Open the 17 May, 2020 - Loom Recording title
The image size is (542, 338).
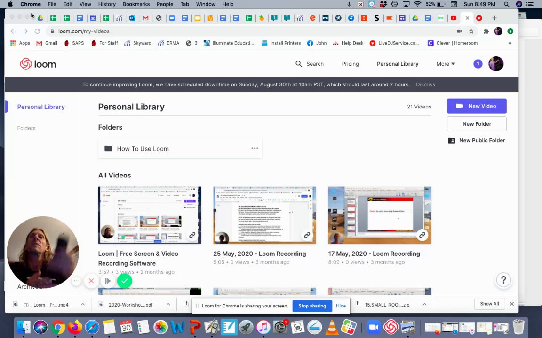[x=374, y=253]
